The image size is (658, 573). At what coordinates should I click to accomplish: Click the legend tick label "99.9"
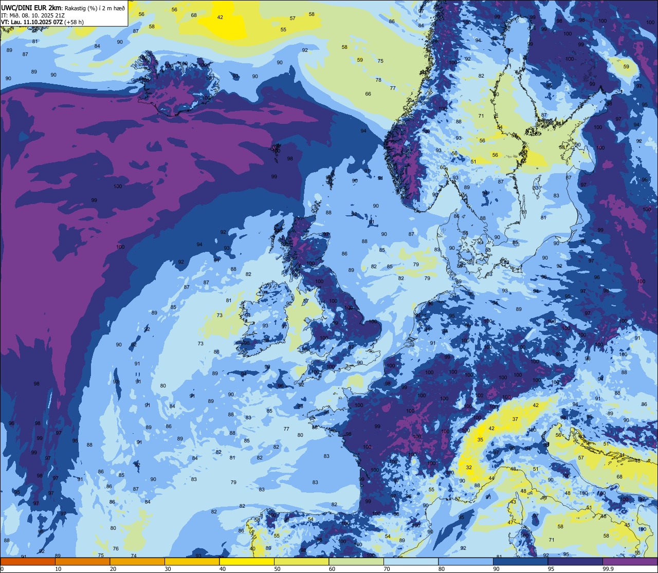pyautogui.click(x=608, y=569)
